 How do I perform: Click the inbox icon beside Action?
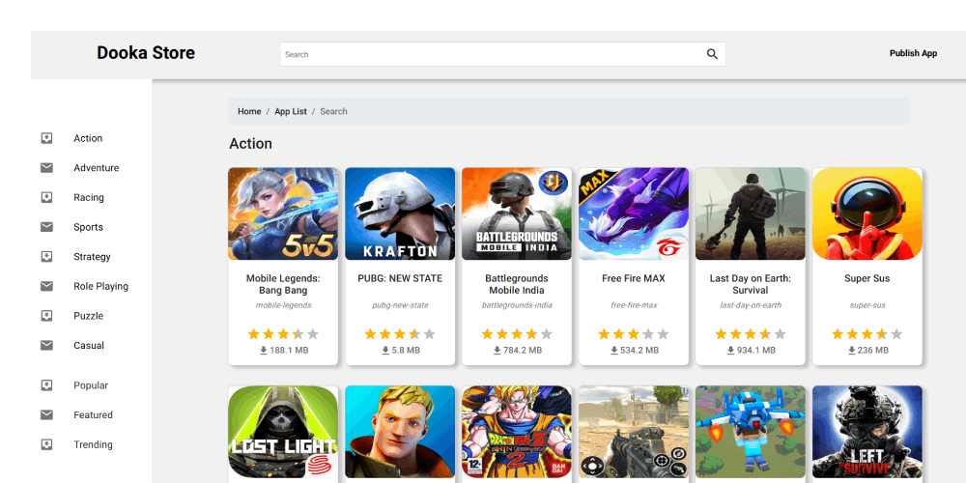click(46, 138)
